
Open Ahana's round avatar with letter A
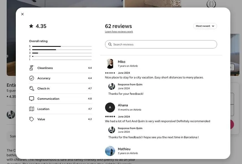(x=110, y=107)
